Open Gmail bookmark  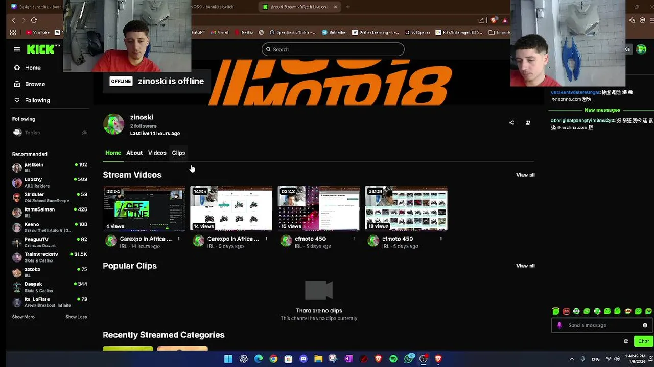219,32
